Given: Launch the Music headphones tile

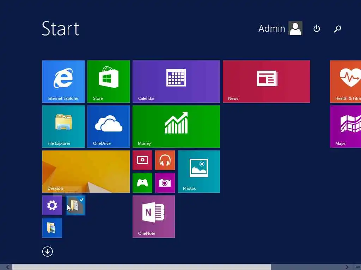Looking at the screenshot, I should pos(165,160).
